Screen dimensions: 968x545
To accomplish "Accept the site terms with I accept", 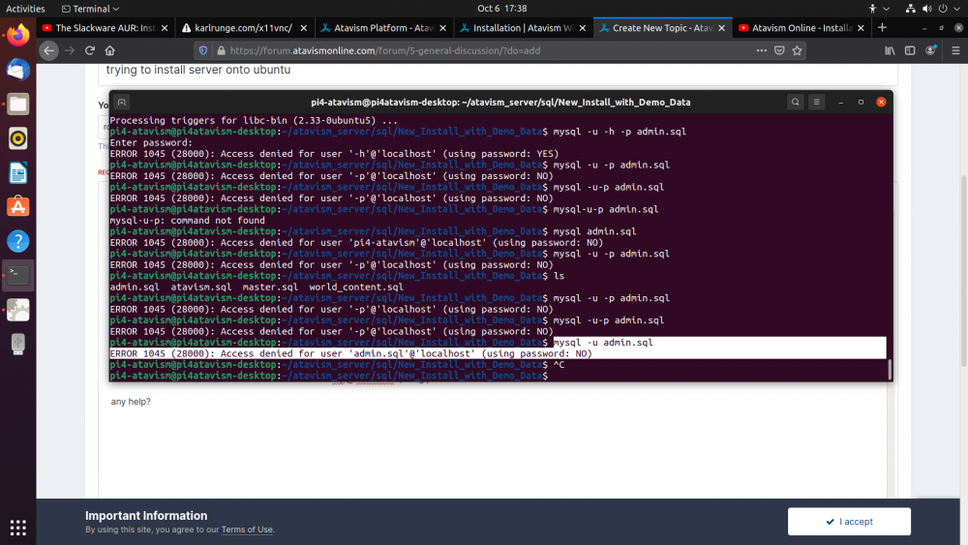I will pos(849,522).
